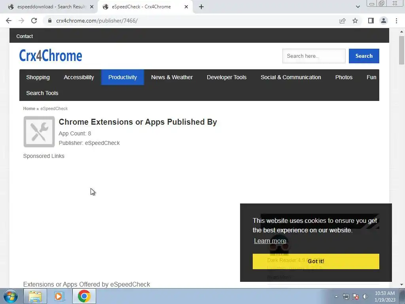Click the taskbar clock 10:53 AM
The width and height of the screenshot is (405, 304).
pos(385,296)
